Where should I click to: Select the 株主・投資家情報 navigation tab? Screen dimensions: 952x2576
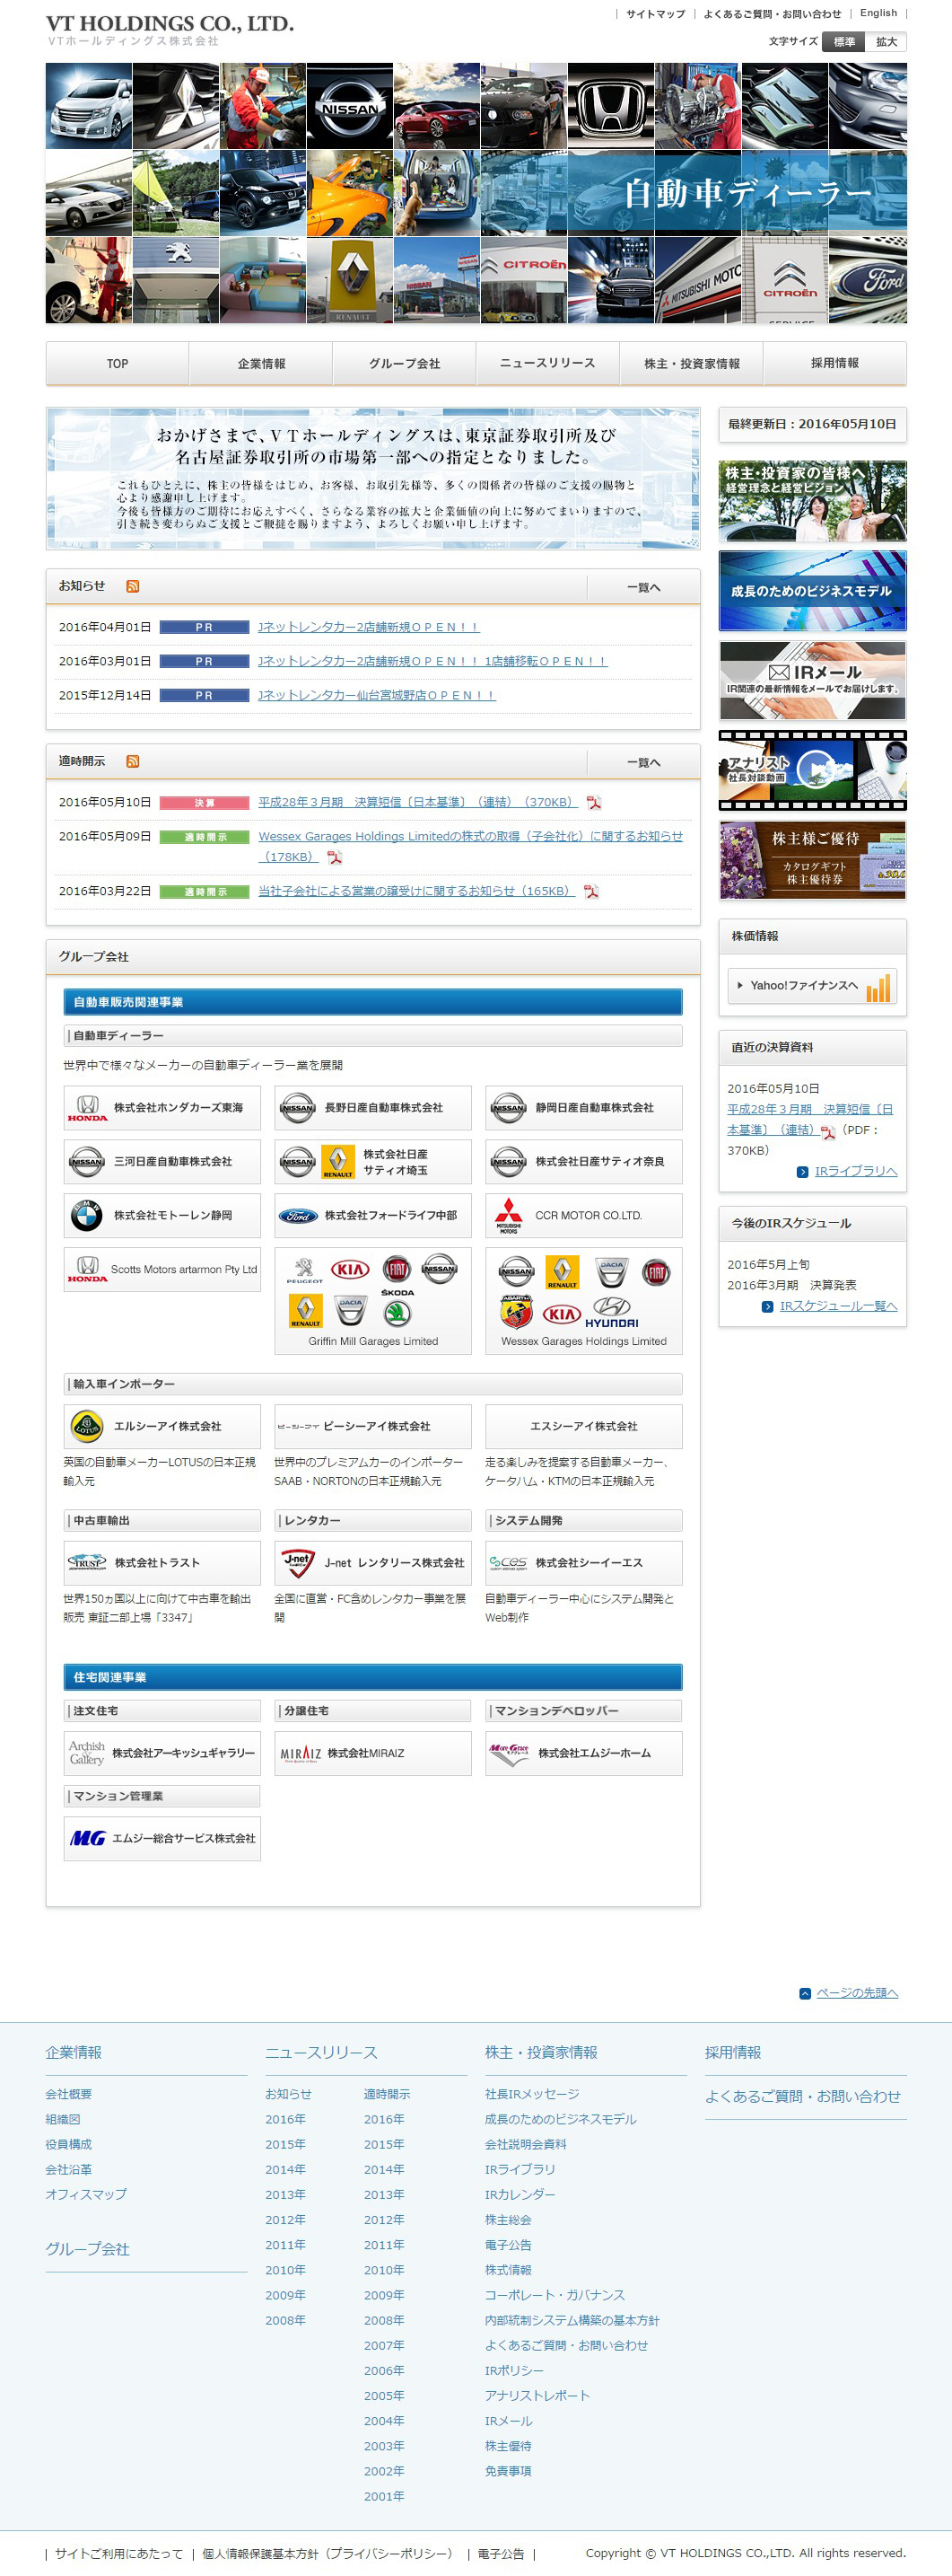point(691,364)
